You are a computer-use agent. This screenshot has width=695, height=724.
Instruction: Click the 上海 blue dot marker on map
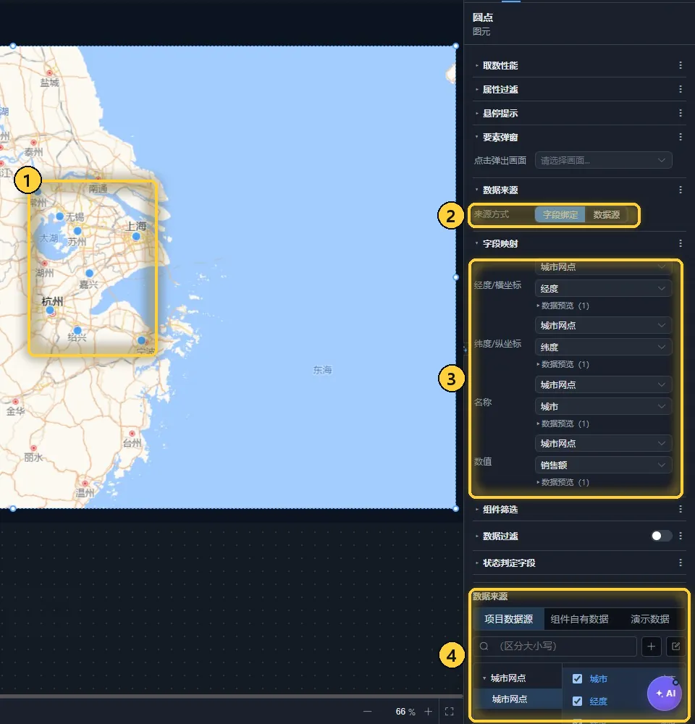click(x=136, y=237)
